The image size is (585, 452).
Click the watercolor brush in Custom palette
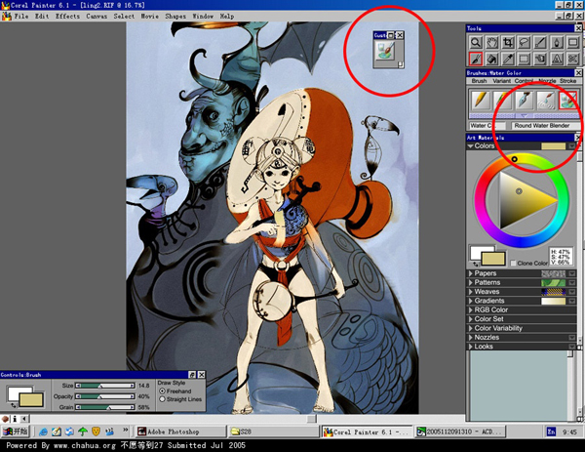tap(384, 51)
